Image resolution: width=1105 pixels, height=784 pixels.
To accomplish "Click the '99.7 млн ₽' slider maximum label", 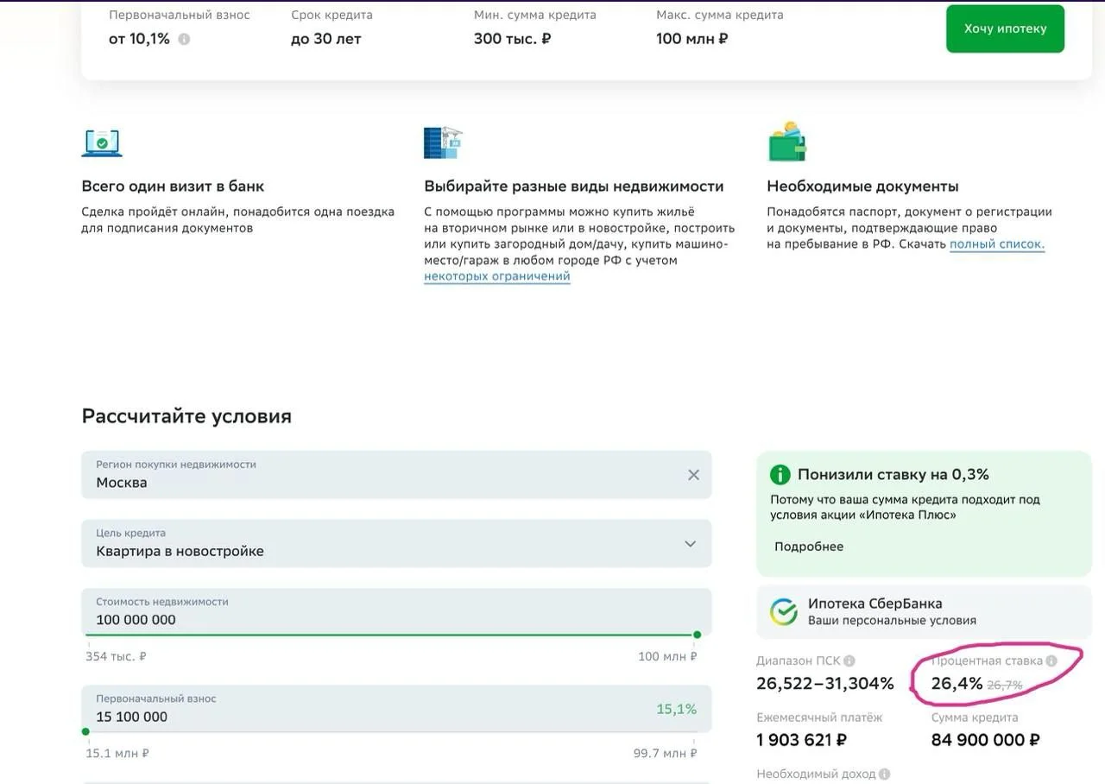I will (666, 753).
